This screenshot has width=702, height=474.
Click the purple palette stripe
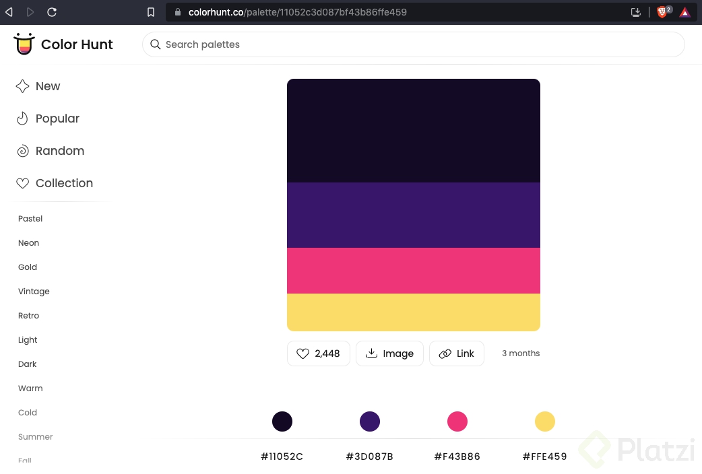point(413,215)
